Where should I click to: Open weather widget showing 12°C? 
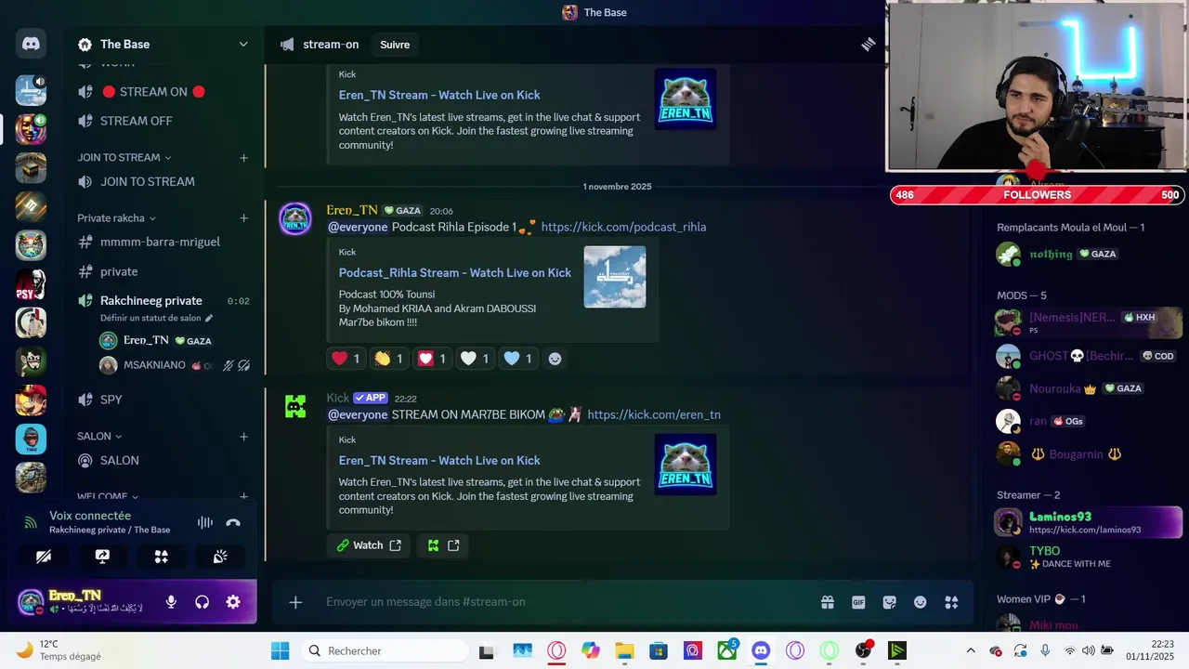pos(59,650)
